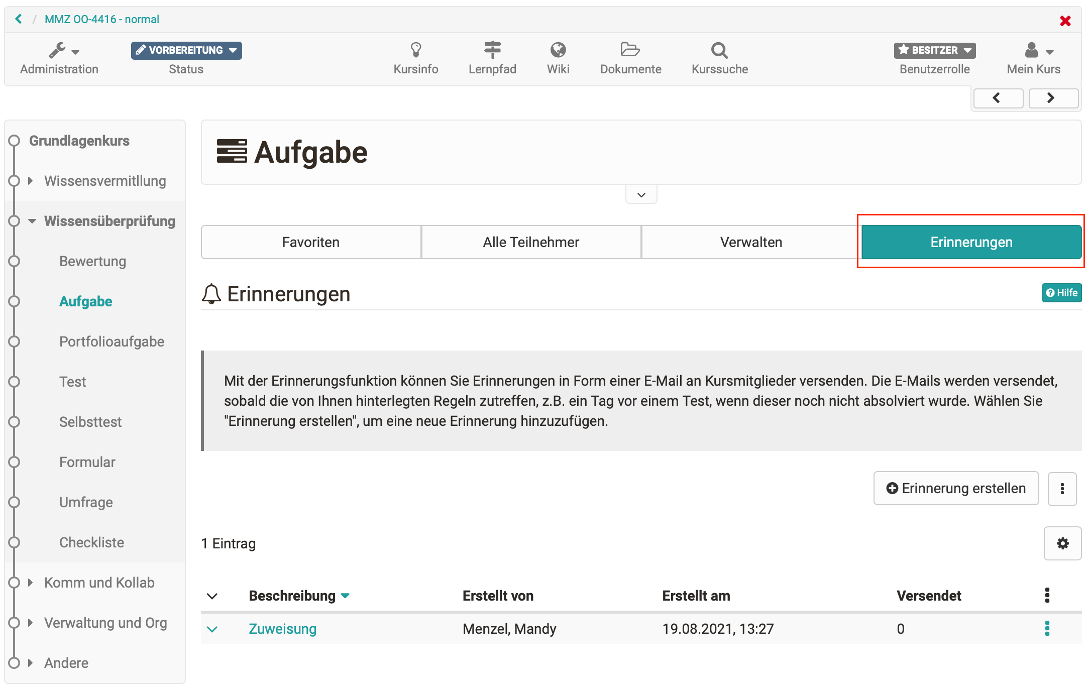Screen dimensions: 1089x688
Task: Open table settings gear icon
Action: tap(1062, 543)
